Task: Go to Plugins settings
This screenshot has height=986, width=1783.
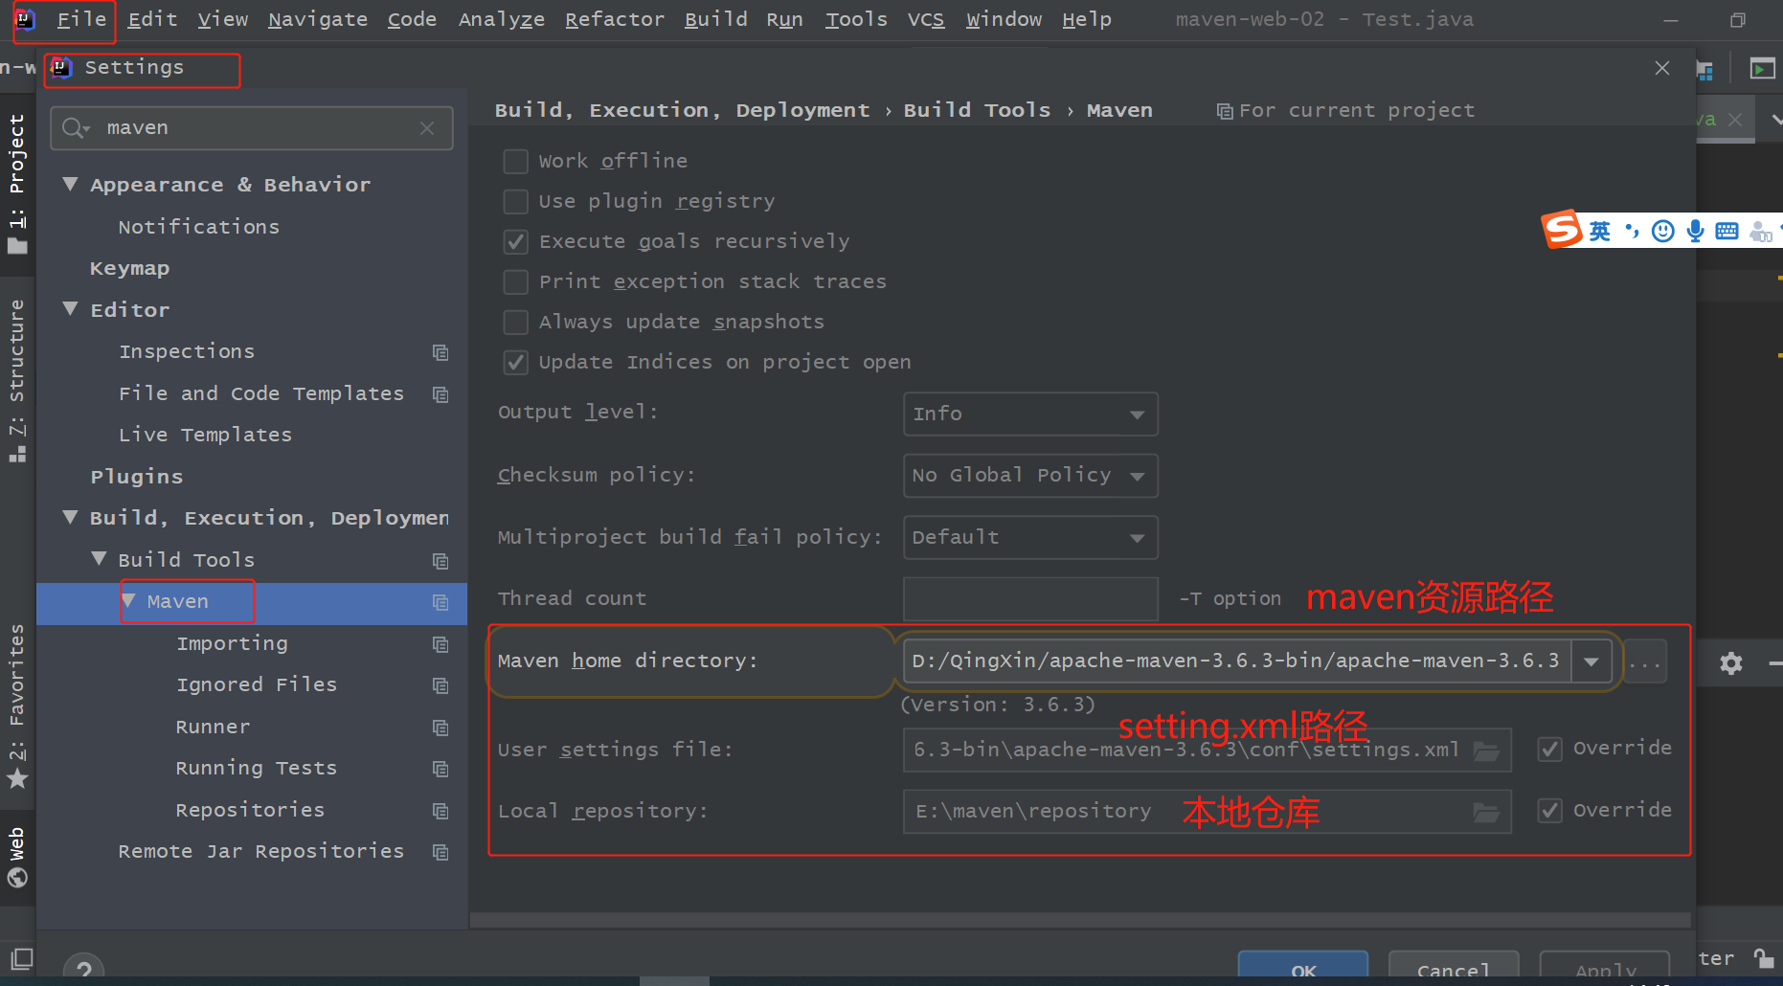Action: point(136,477)
